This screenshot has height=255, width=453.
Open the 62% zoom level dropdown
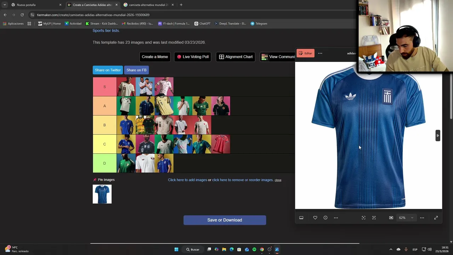click(x=406, y=218)
